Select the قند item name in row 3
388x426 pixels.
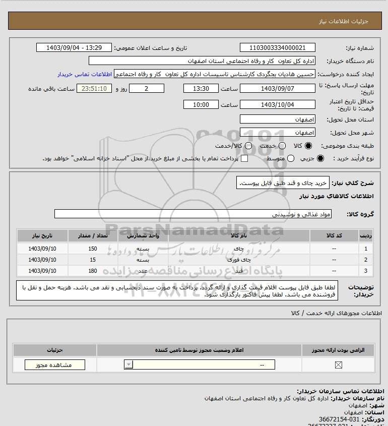click(239, 271)
